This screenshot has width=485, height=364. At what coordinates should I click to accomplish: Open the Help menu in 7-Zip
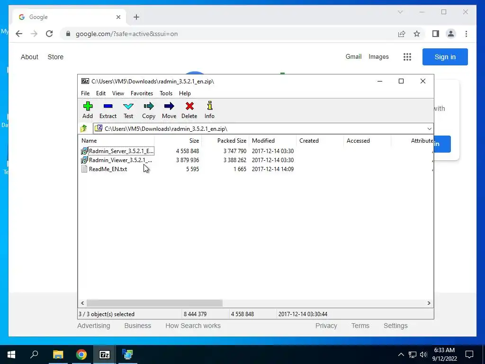point(185,93)
